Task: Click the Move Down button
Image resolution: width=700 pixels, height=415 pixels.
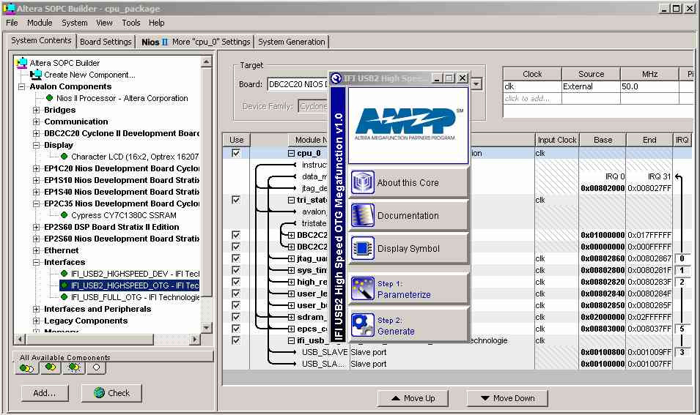Action: point(507,398)
